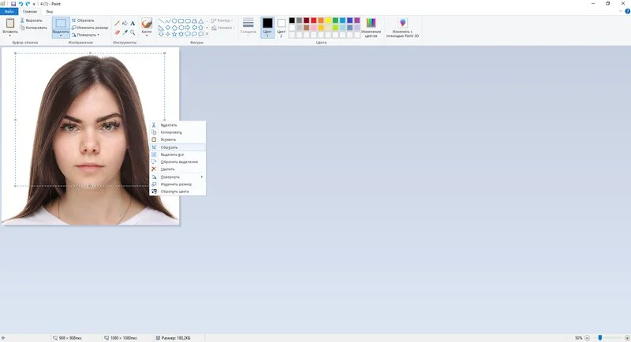Click the zoom in plus button
This screenshot has height=342, width=631.
coord(627,338)
